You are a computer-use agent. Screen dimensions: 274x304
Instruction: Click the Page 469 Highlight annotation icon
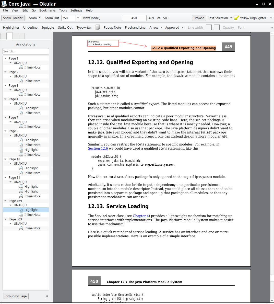click(21, 210)
